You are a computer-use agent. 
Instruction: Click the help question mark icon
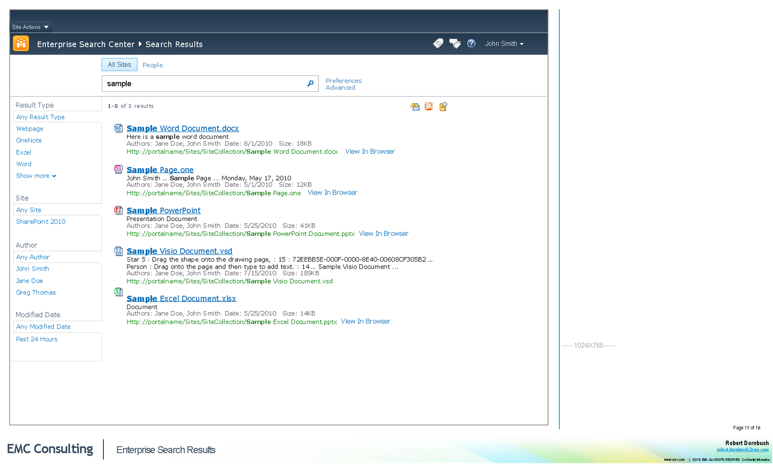pyautogui.click(x=471, y=43)
